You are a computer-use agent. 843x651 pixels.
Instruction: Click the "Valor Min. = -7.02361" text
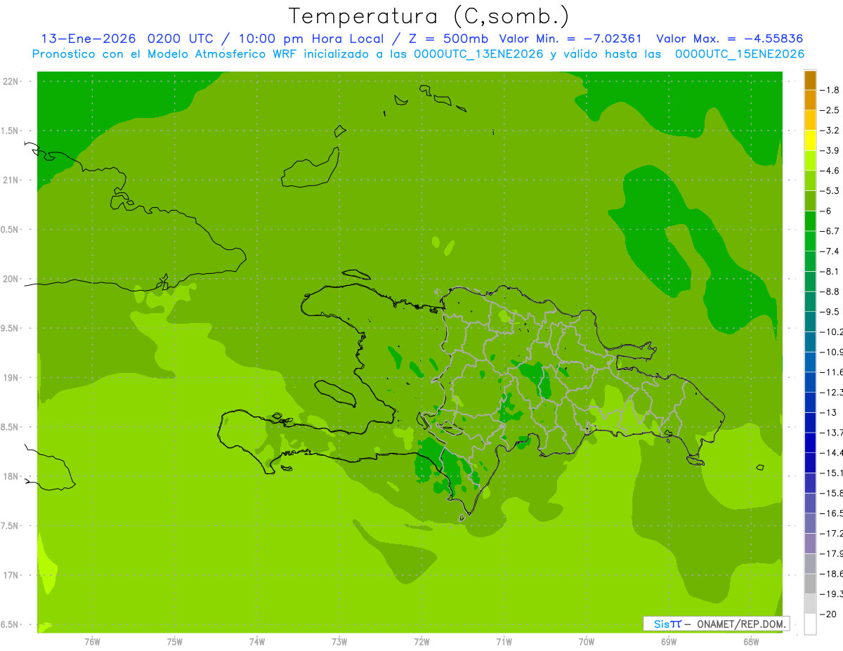(x=570, y=39)
